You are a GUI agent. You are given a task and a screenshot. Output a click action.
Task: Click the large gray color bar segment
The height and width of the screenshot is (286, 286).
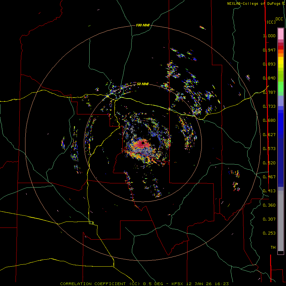click(281, 221)
